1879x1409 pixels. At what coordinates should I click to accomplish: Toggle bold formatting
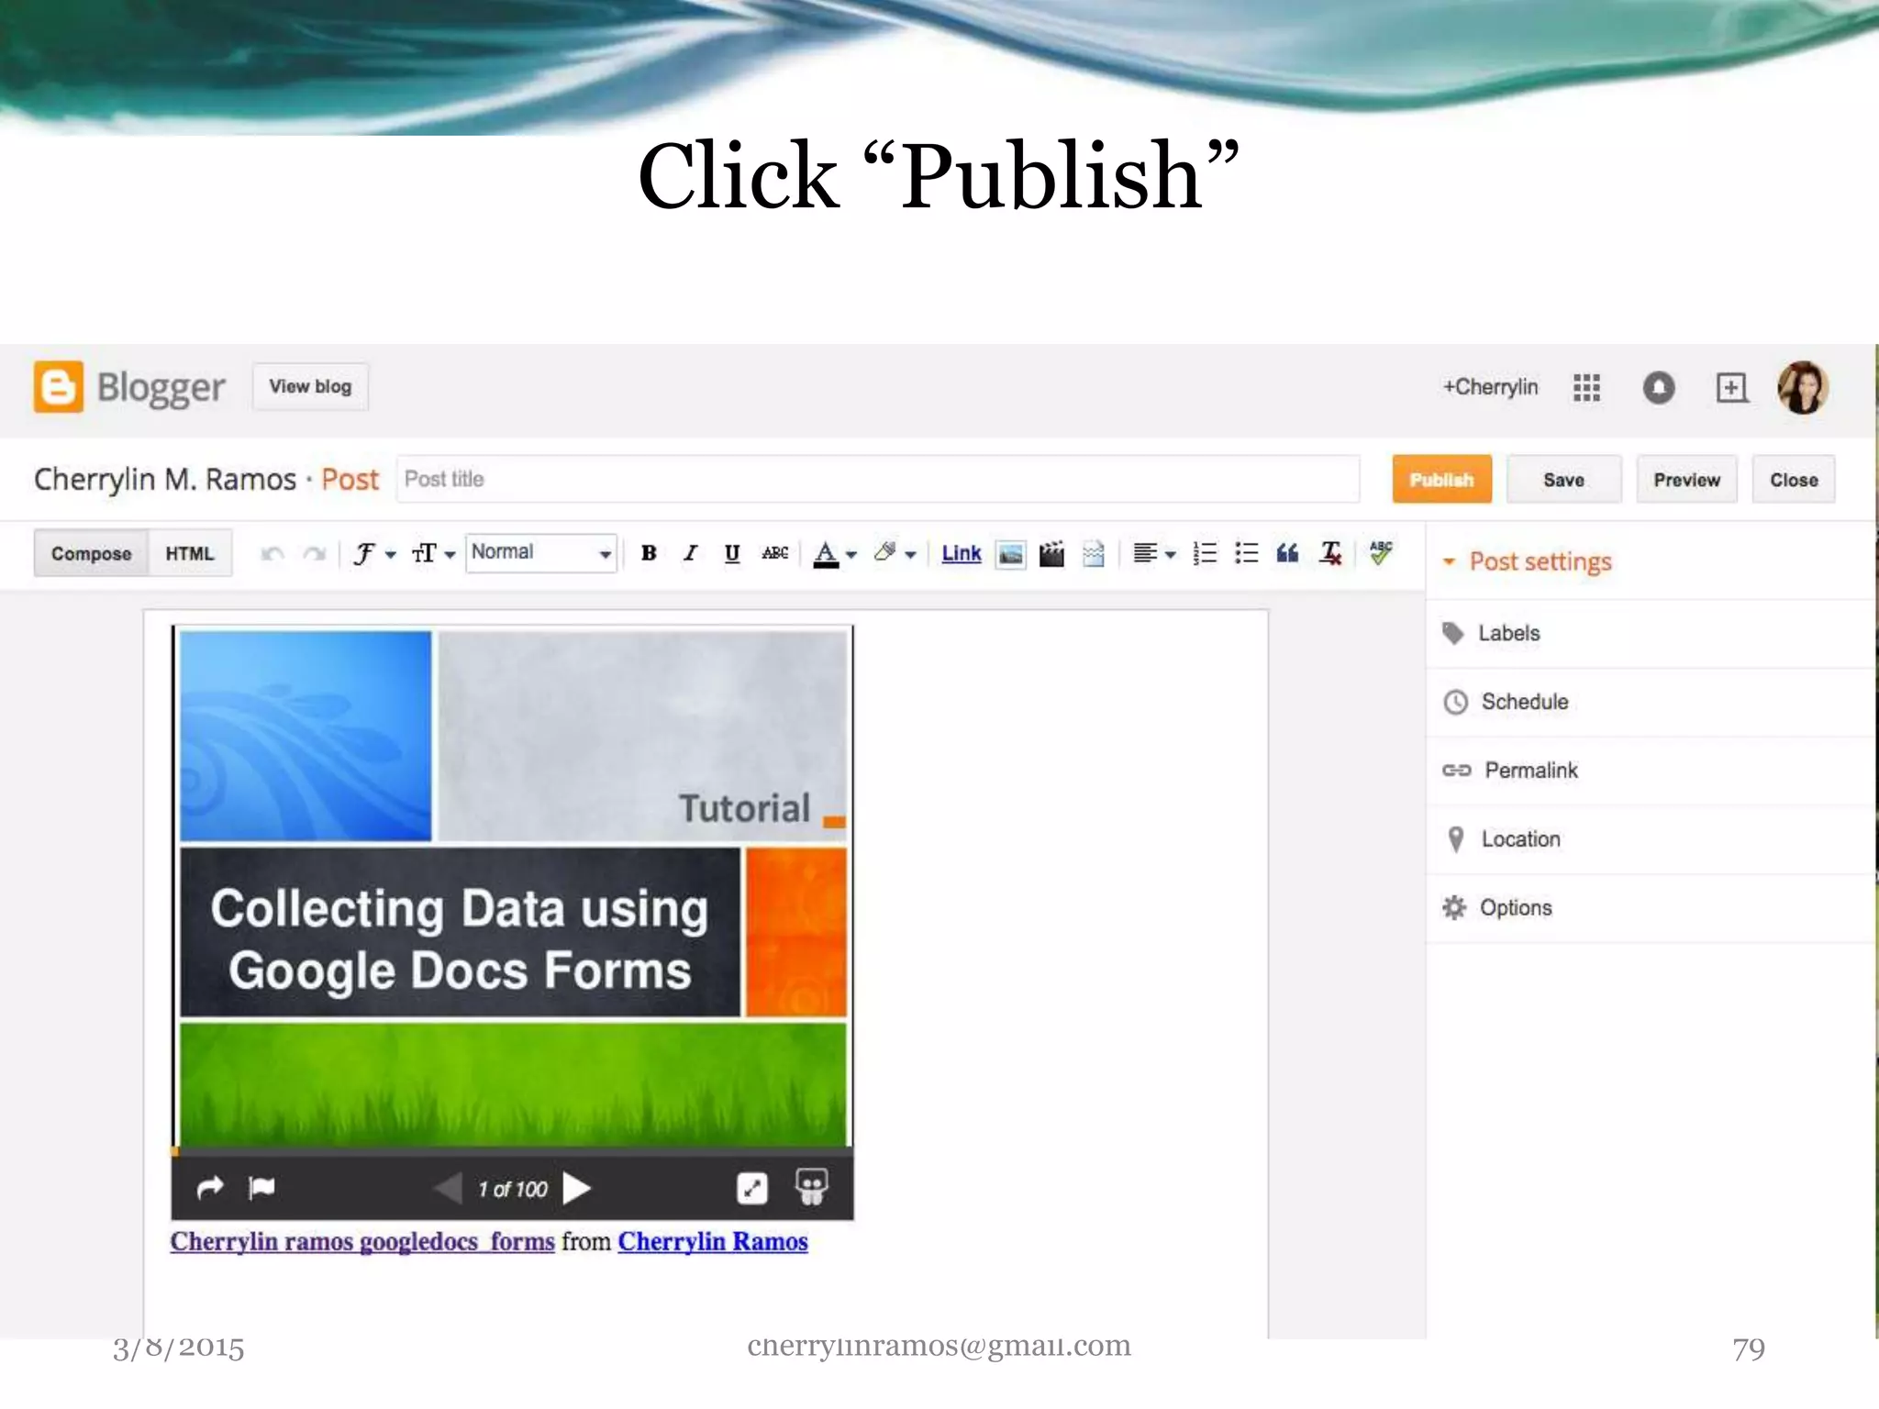tap(649, 553)
